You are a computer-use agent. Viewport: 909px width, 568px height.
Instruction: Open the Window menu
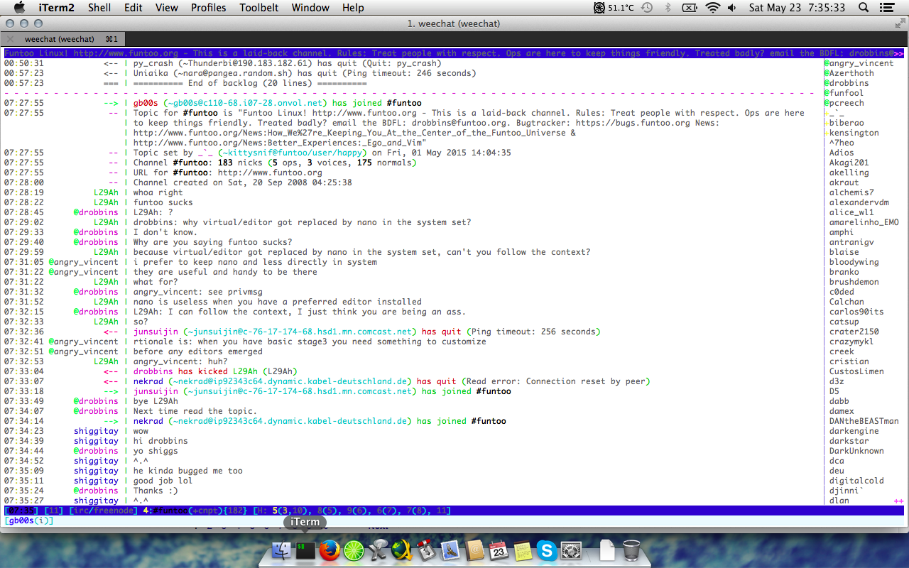310,8
